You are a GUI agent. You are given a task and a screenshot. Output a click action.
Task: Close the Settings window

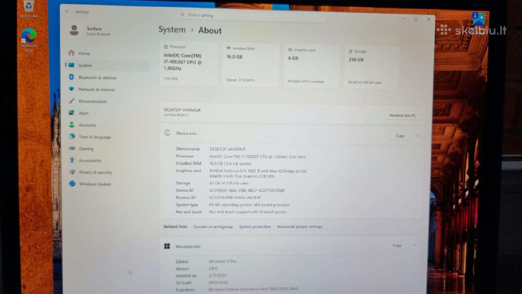point(428,19)
